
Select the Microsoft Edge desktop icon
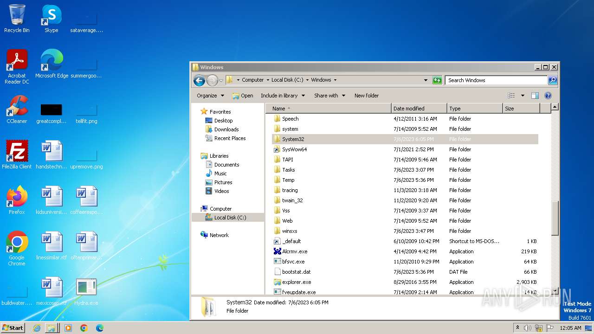[52, 64]
